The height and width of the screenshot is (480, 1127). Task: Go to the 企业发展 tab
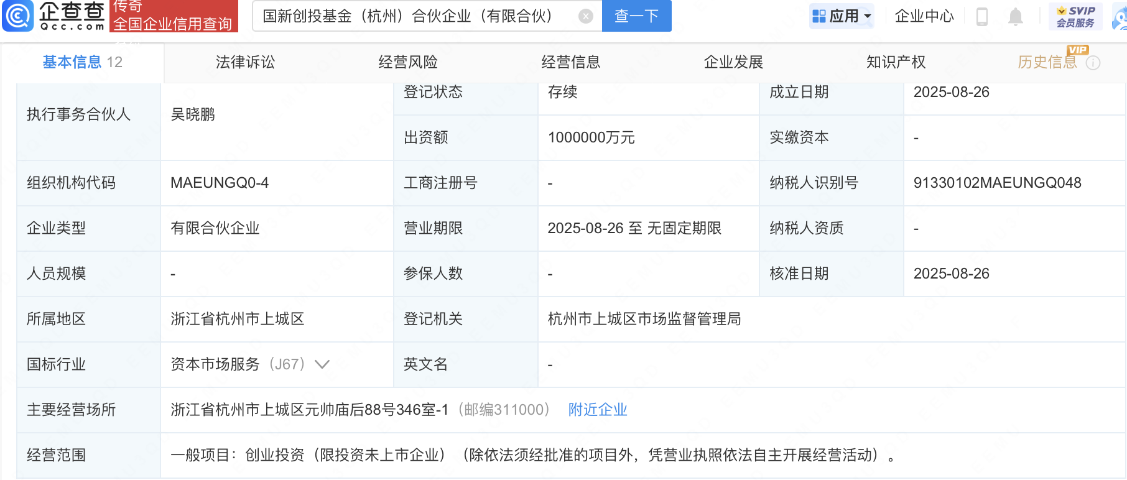[x=733, y=62]
